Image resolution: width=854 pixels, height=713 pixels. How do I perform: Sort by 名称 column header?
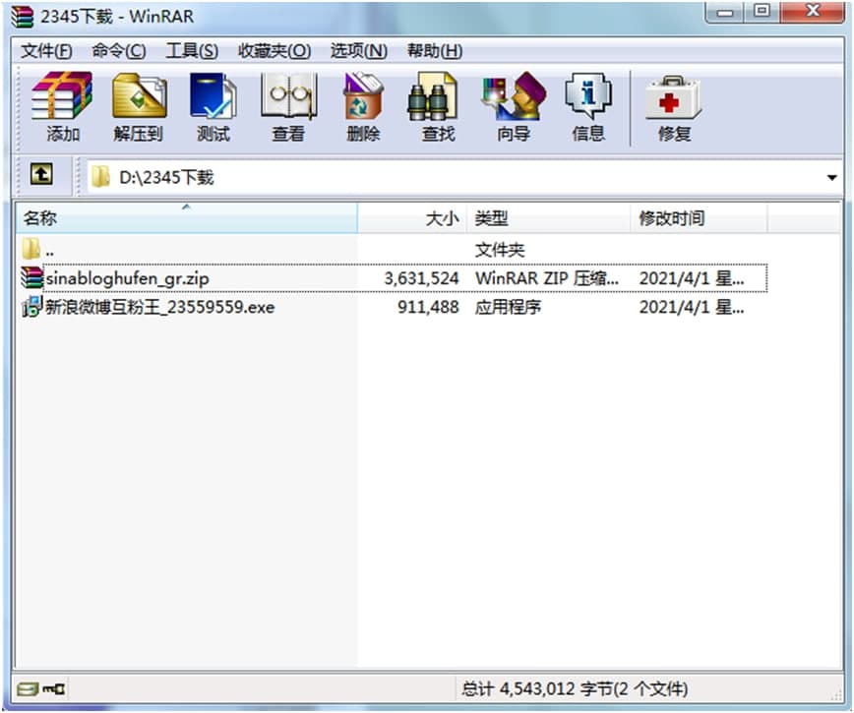pyautogui.click(x=186, y=218)
